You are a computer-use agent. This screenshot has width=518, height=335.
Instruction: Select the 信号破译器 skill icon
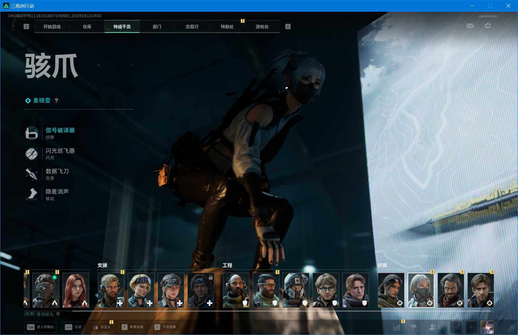click(32, 133)
